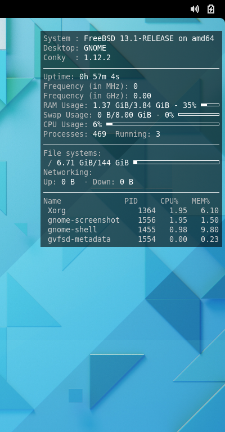The width and height of the screenshot is (225, 432).
Task: Select the 'gnome-screenshot' process name
Action: coord(84,220)
